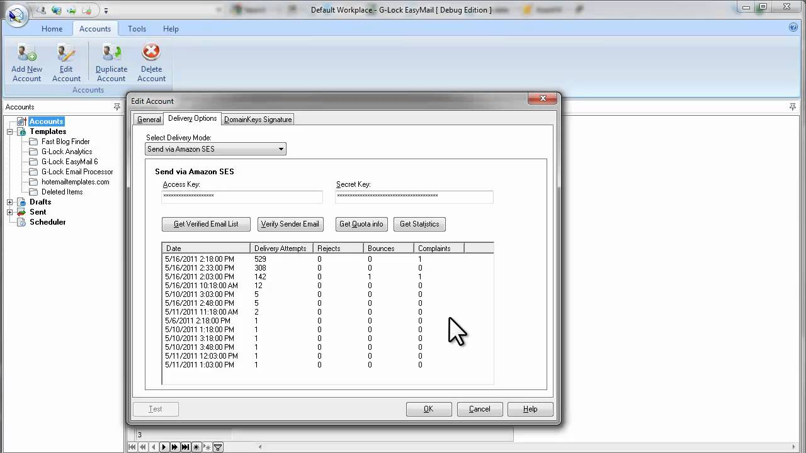This screenshot has width=806, height=453.
Task: Click the goto-bookmark navigator button
Action: [207, 447]
